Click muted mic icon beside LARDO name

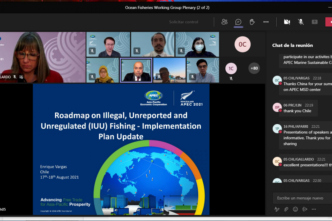point(15,77)
